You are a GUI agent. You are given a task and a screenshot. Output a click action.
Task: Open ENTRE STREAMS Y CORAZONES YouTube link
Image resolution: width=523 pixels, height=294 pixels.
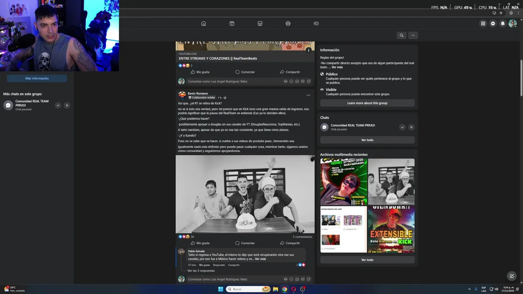[x=218, y=58]
